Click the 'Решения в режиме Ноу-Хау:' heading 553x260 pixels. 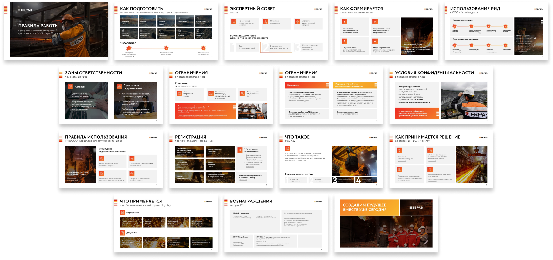point(299,174)
